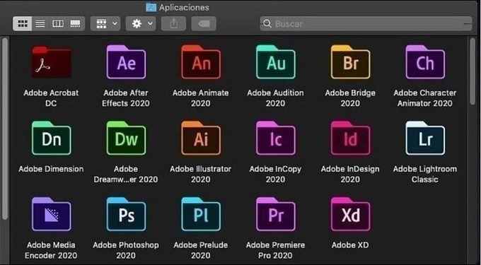Click the "Adobe Bridge 2020" label
The image size is (481, 265).
(350, 98)
